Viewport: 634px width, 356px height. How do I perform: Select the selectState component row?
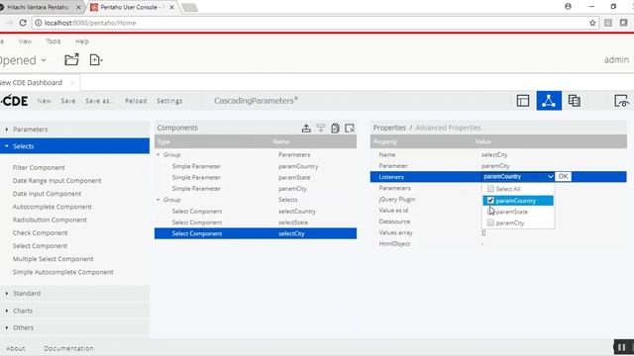tap(256, 222)
